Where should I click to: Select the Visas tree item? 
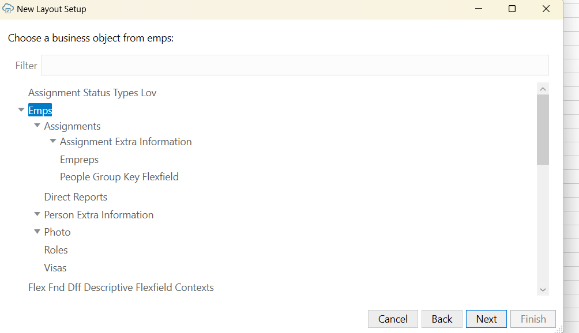pos(55,268)
